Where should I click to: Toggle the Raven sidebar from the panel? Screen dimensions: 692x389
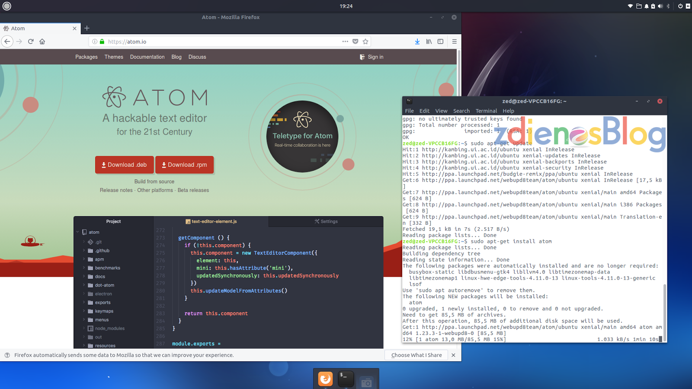coord(688,6)
